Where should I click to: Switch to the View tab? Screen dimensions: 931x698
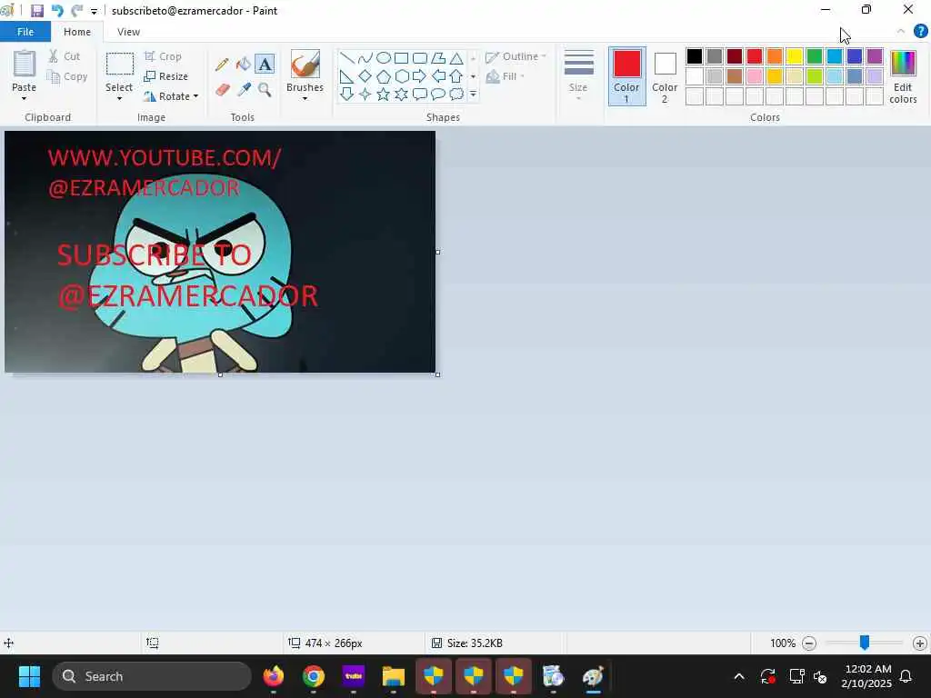(128, 32)
